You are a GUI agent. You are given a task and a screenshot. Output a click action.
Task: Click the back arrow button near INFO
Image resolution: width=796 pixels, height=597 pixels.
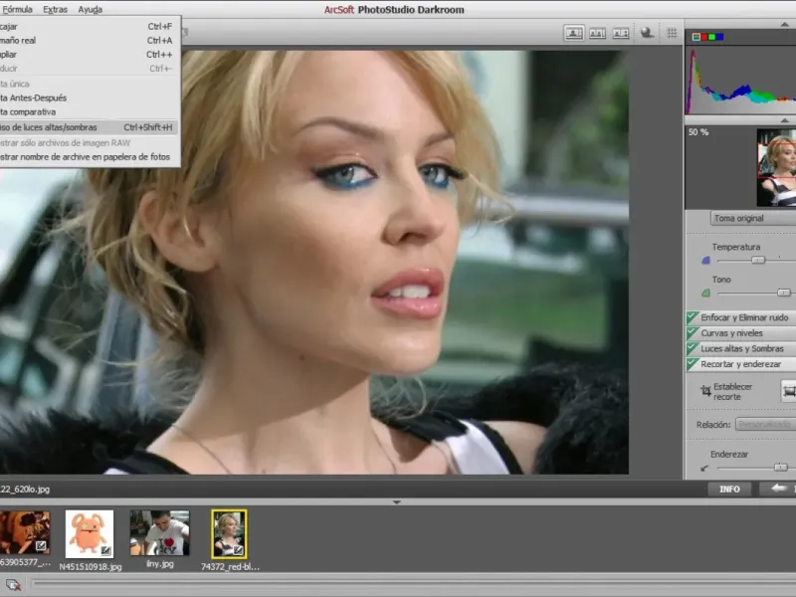coord(776,489)
